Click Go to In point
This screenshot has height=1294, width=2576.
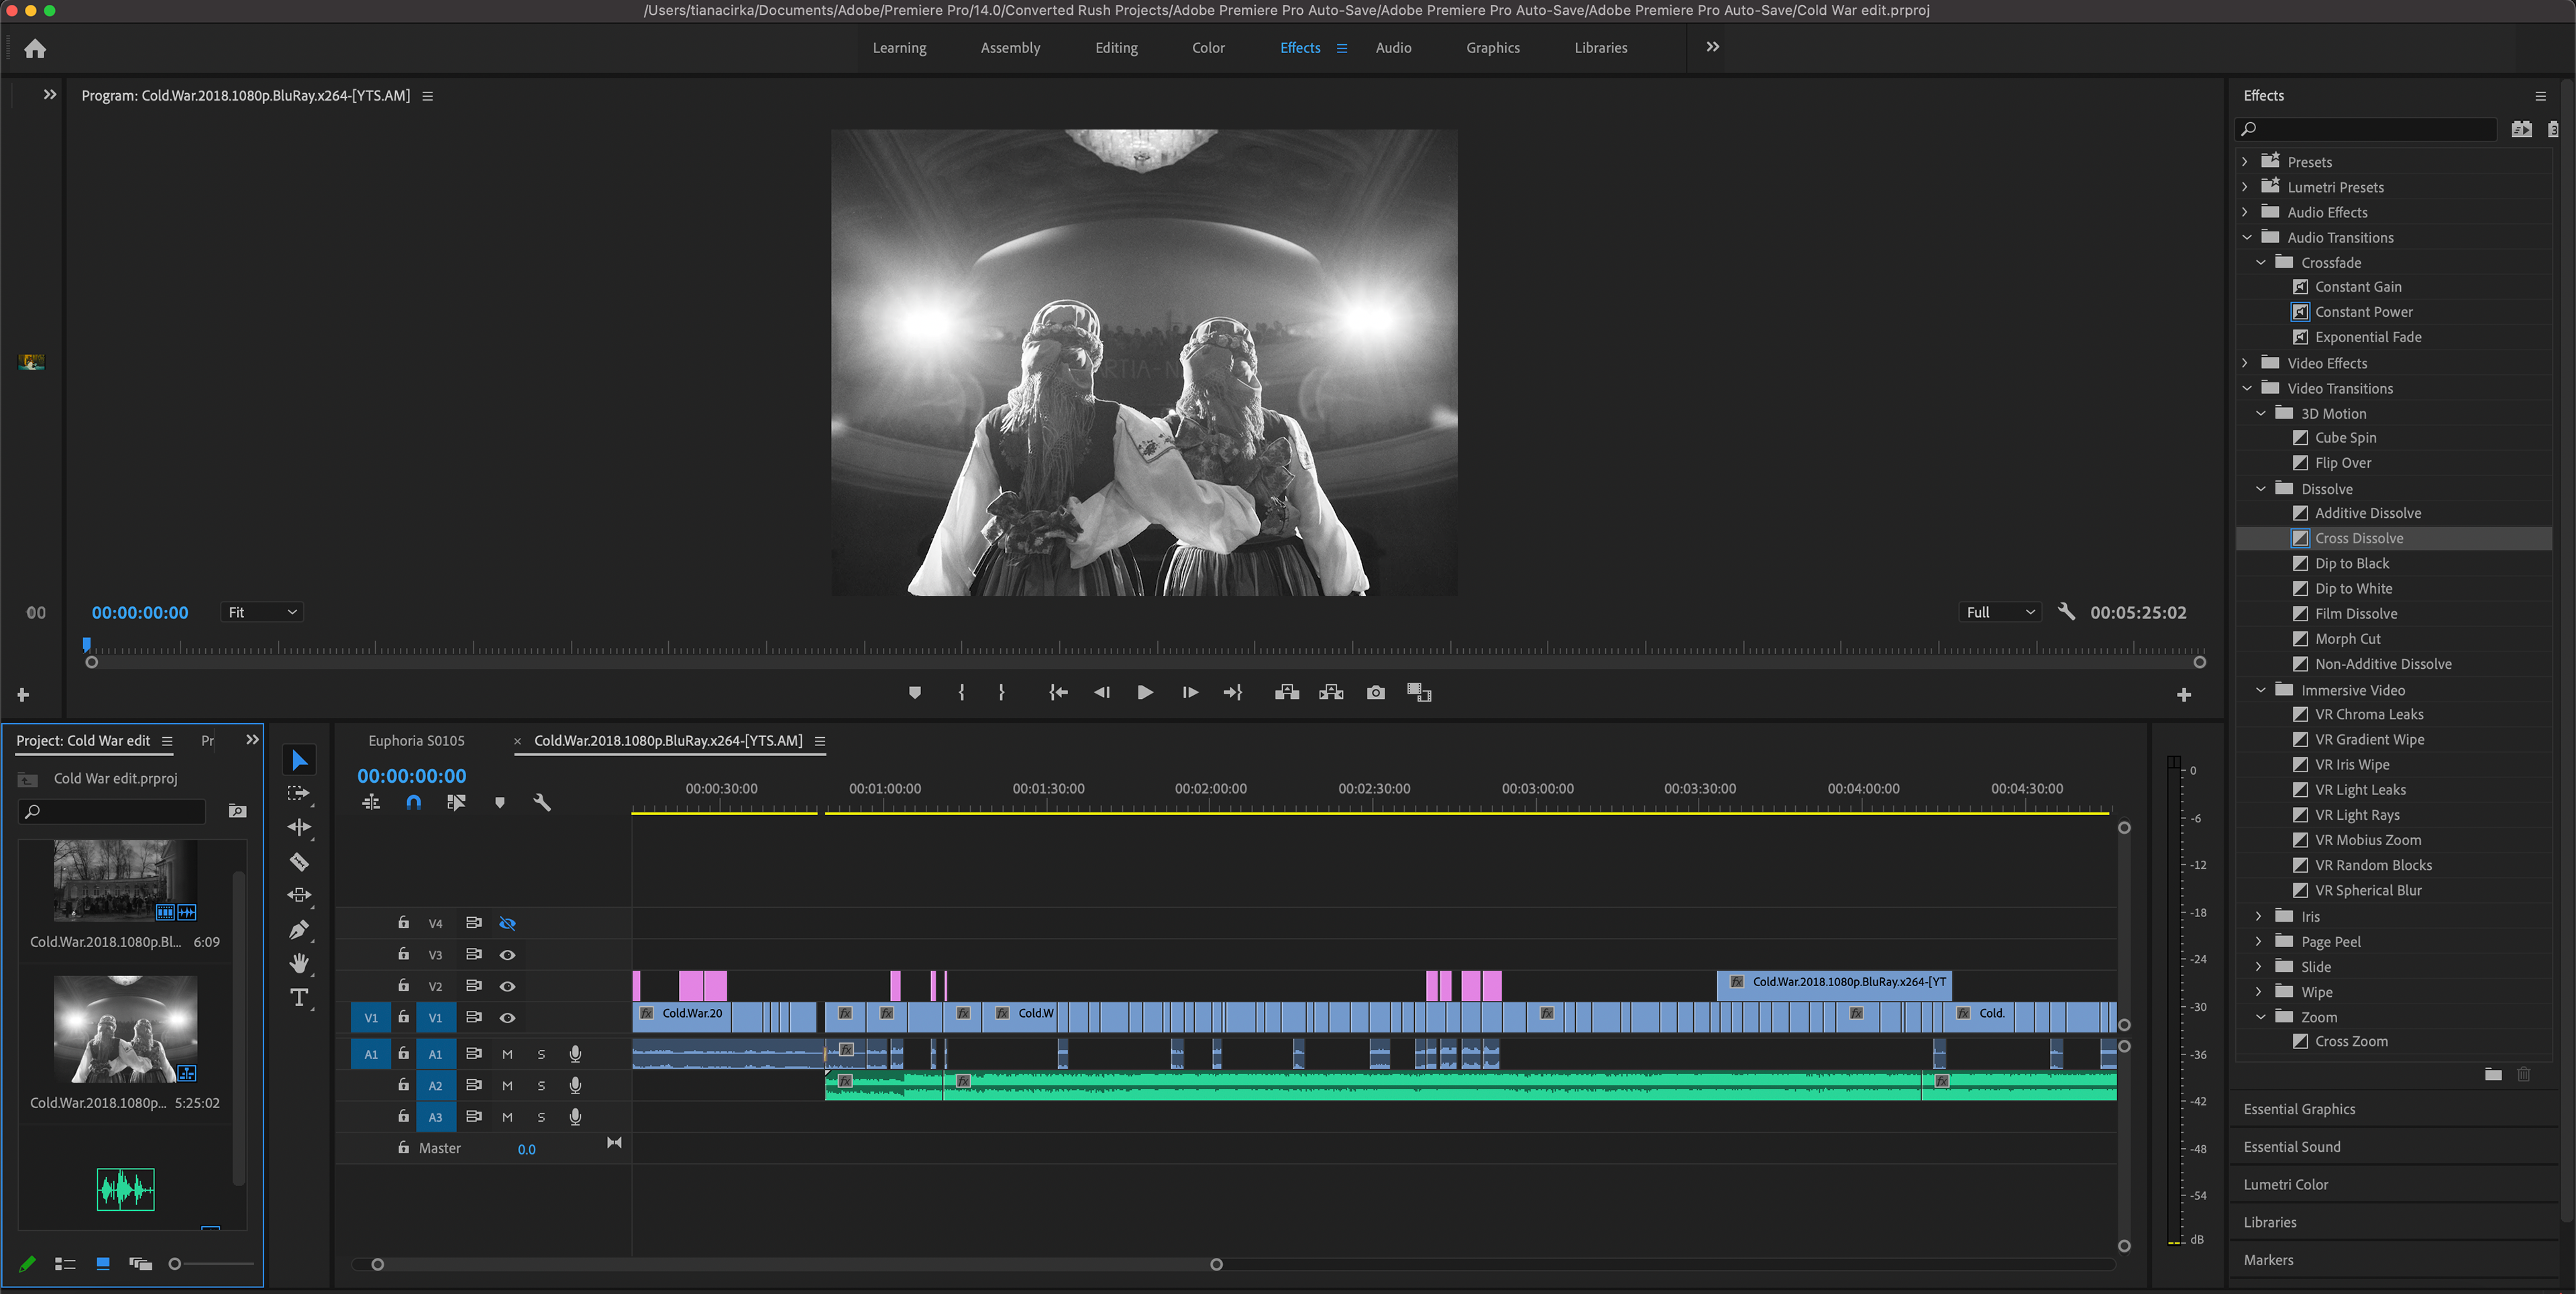pos(1058,692)
